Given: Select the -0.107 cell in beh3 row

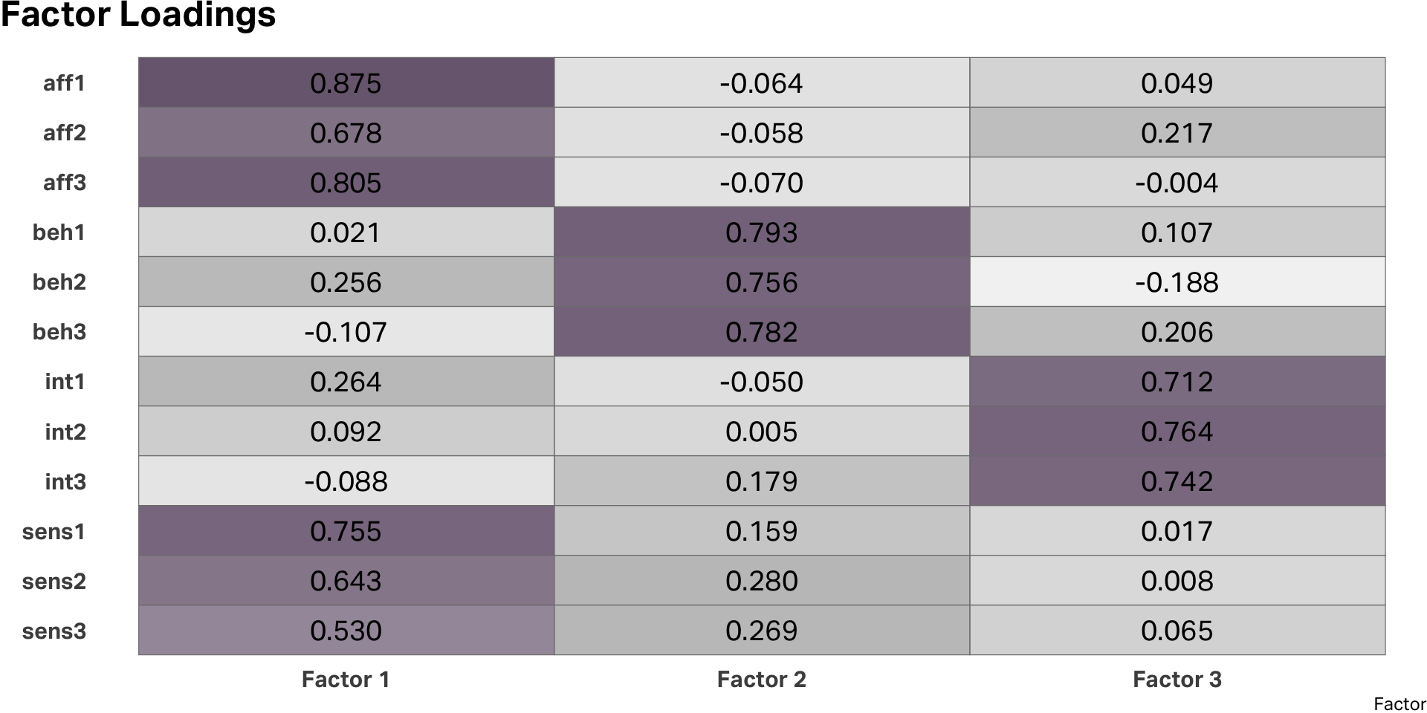Looking at the screenshot, I should pos(346,332).
